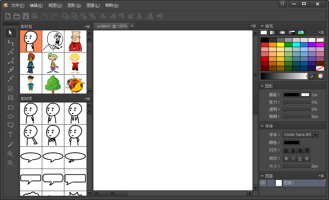
Task: Open the Comic Sans MS font dropdown
Action: click(315, 135)
